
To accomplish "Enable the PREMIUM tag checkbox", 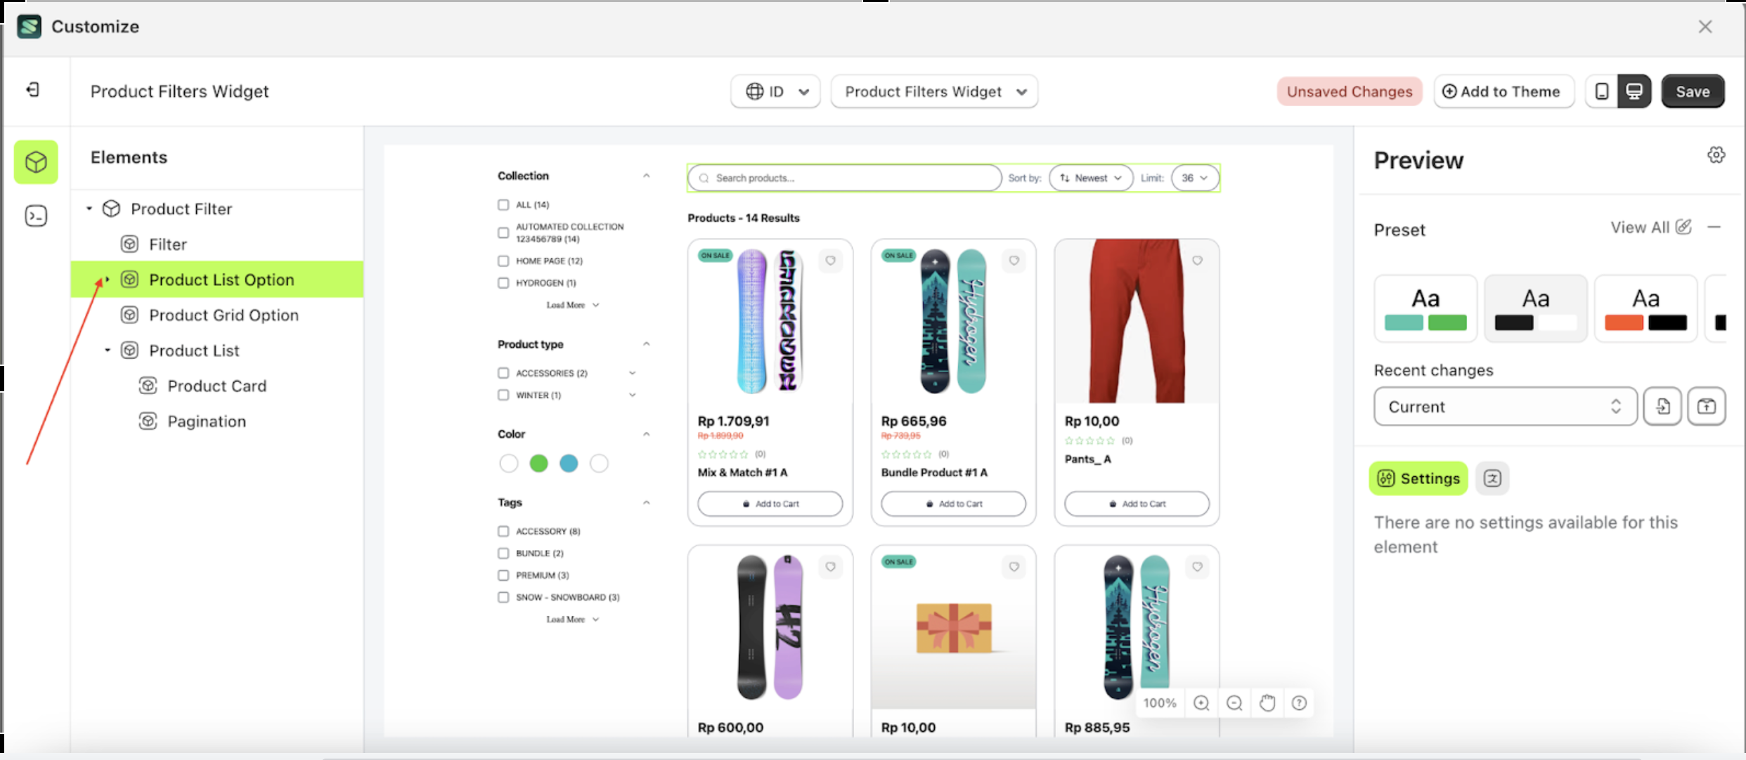I will (x=503, y=575).
